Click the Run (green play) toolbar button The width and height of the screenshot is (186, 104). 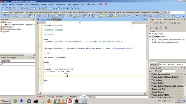pyautogui.click(x=54, y=8)
